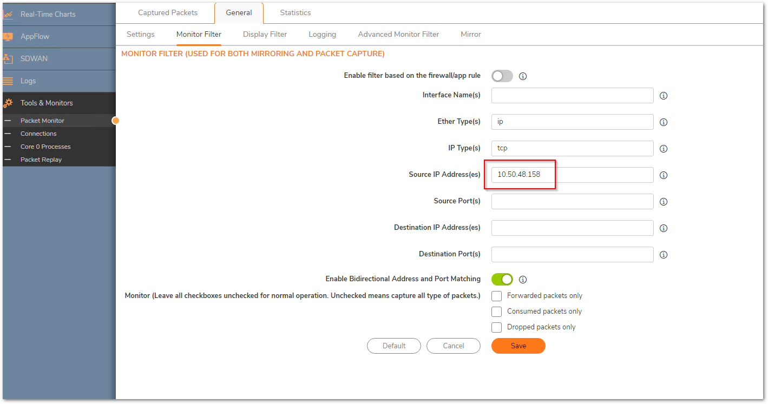Select the General tab
Viewport: 768px width, 404px height.
point(239,12)
